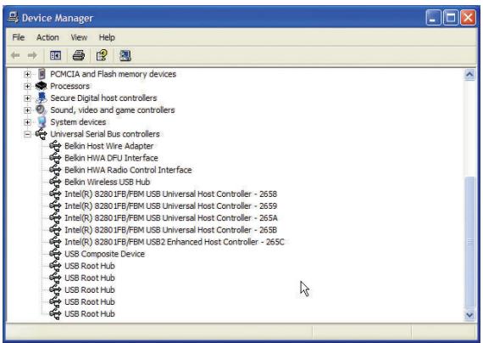Image resolution: width=483 pixels, height=343 pixels.
Task: Click icon of Host Controller - 2658
Action: point(55,194)
